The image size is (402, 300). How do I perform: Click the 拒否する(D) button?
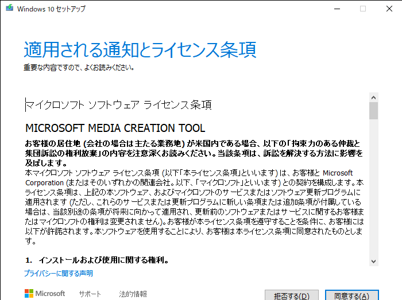point(292,295)
